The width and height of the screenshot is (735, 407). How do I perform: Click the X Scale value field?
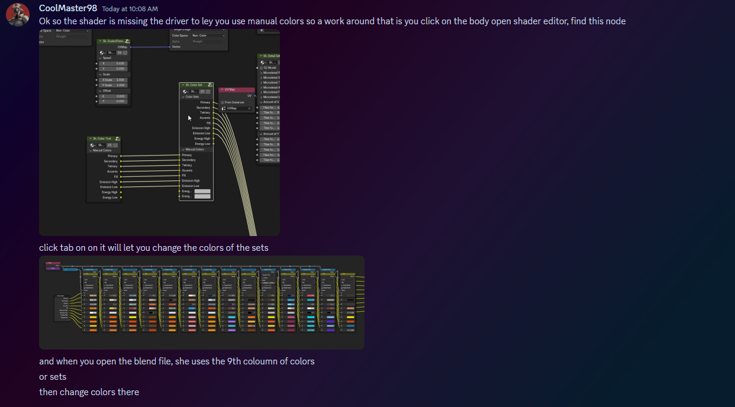[114, 80]
